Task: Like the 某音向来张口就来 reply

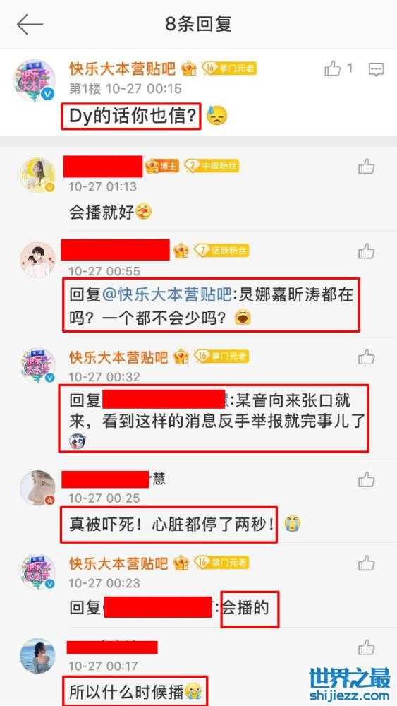Action: [x=367, y=357]
